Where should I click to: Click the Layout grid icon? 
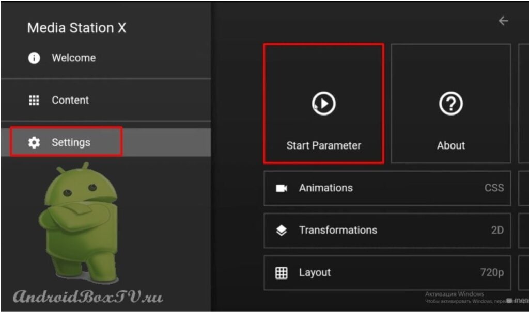[x=282, y=273]
